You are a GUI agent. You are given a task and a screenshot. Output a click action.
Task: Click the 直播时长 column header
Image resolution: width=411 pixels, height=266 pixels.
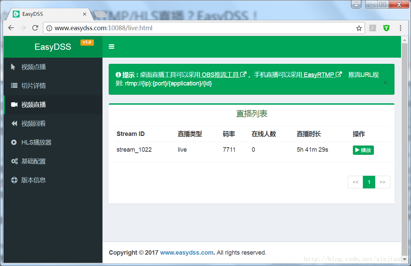[309, 134]
